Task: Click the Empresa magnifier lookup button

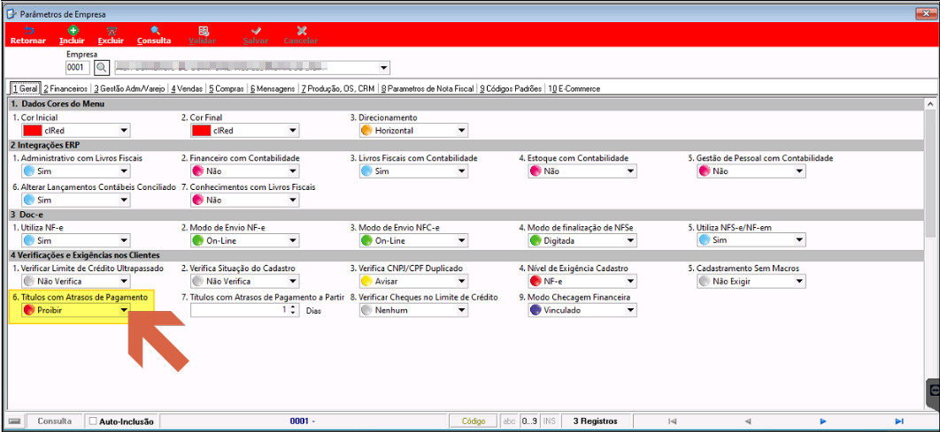Action: coord(102,67)
